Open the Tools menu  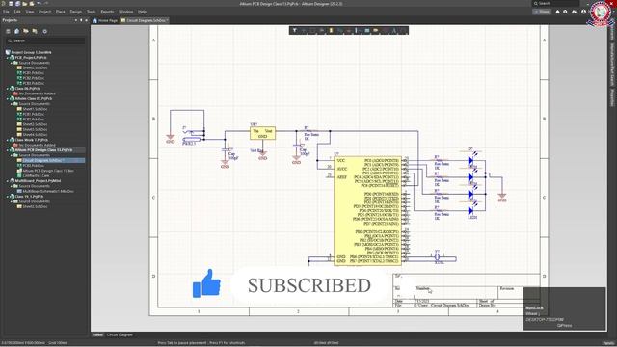pyautogui.click(x=91, y=12)
